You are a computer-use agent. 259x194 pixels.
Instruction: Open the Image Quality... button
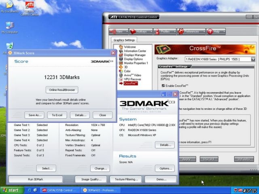(x=91, y=179)
